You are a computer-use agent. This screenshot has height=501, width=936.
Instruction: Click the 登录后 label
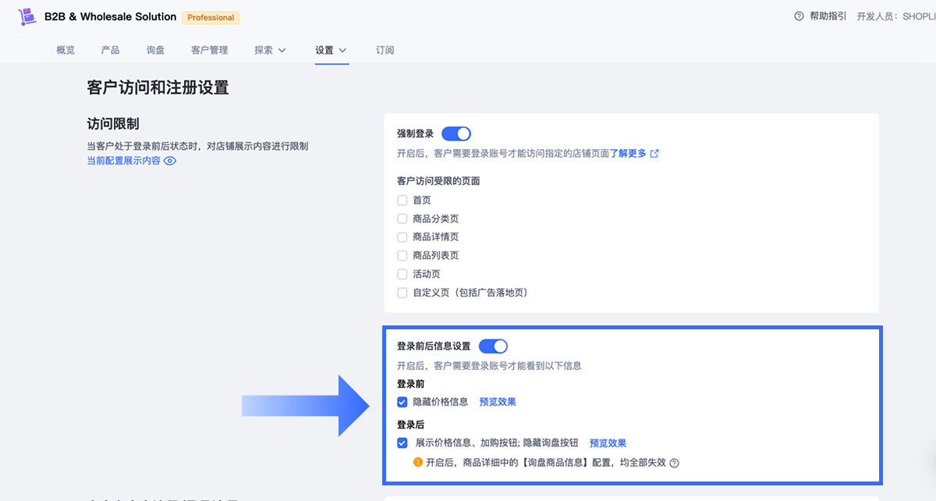click(411, 425)
